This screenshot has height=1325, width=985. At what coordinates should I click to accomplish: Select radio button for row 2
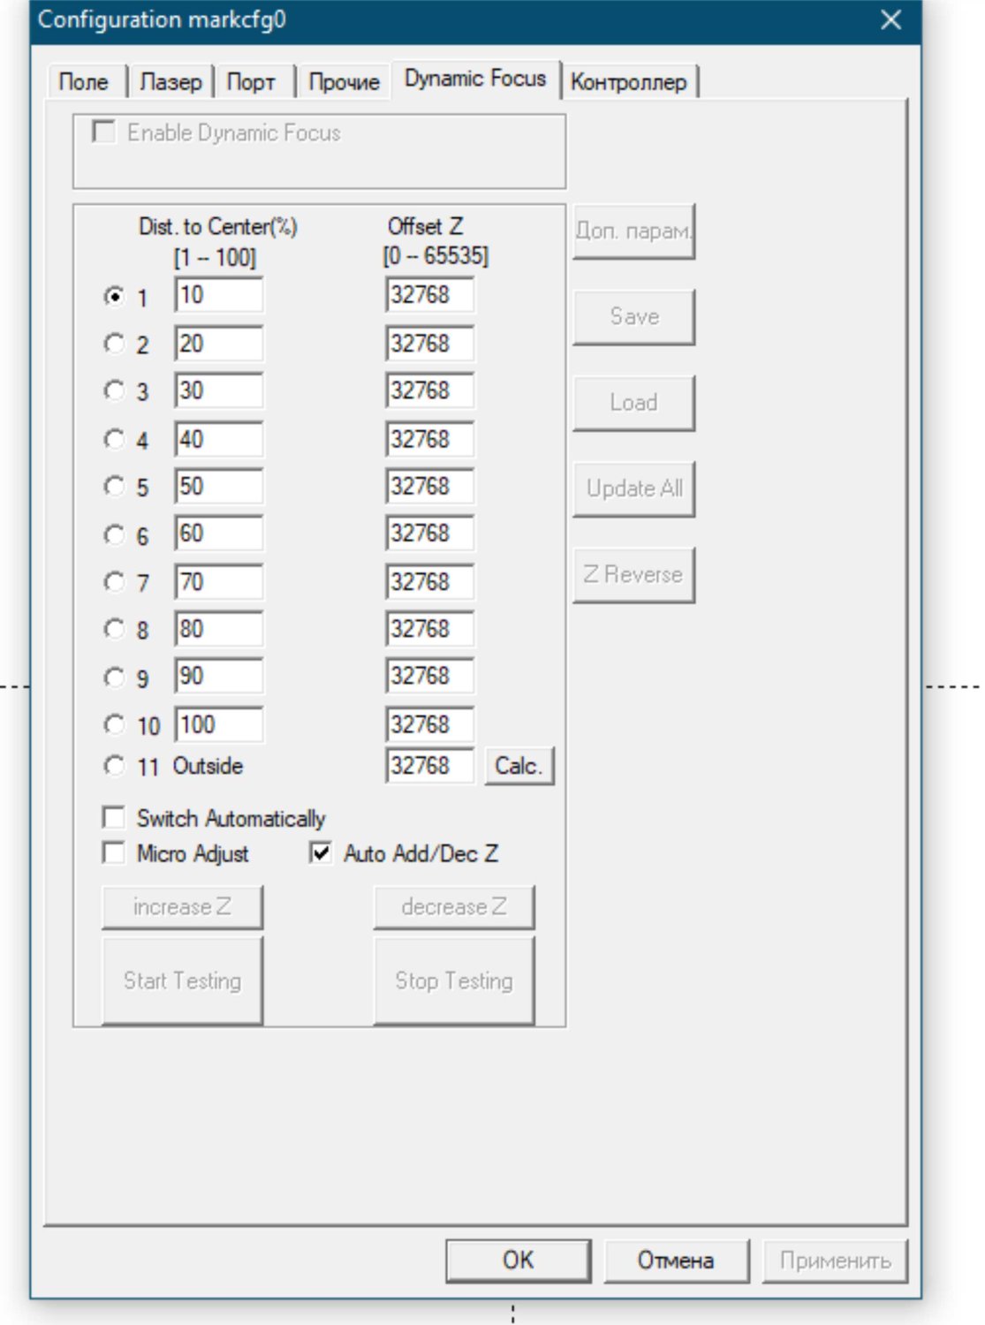coord(114,344)
